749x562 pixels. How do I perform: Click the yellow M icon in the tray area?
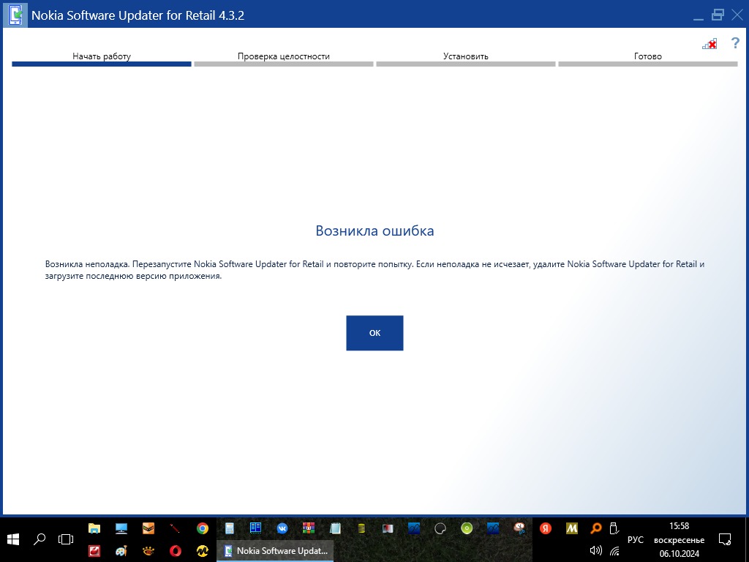tap(572, 528)
